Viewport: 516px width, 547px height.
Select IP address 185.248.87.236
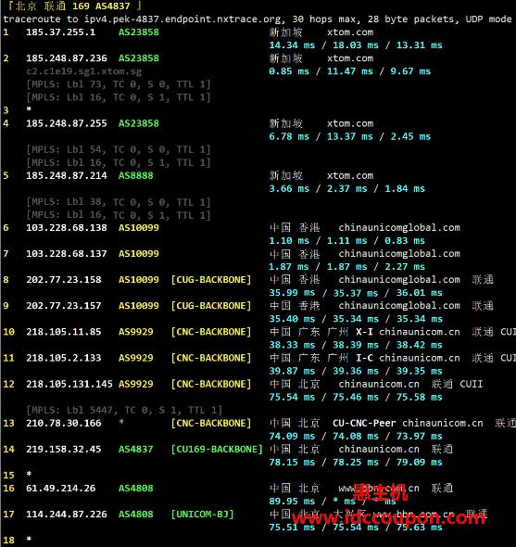(67, 58)
